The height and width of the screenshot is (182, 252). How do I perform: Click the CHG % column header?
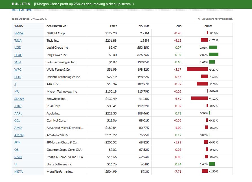[x=208, y=26]
